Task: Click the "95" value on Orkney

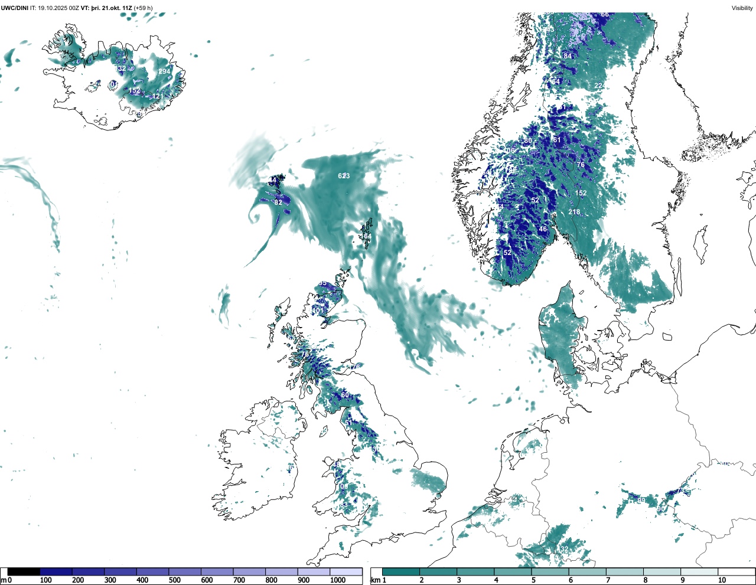Action: pos(322,283)
